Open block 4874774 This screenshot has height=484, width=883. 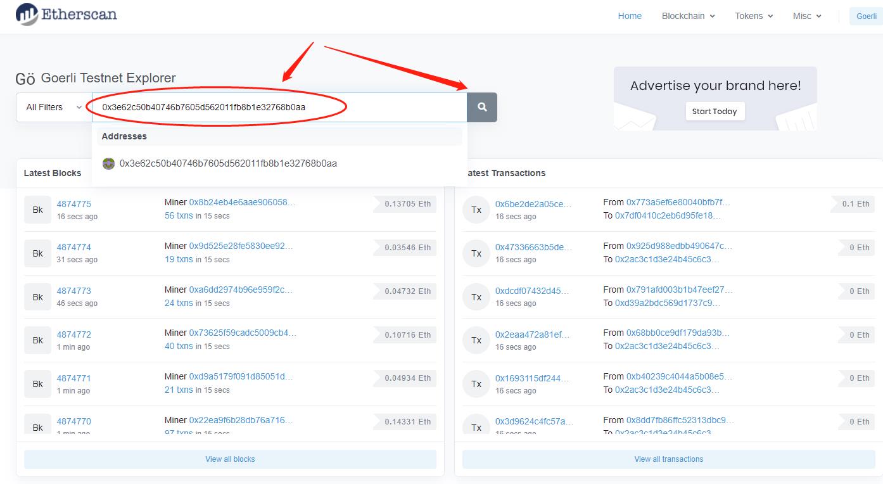pyautogui.click(x=73, y=247)
